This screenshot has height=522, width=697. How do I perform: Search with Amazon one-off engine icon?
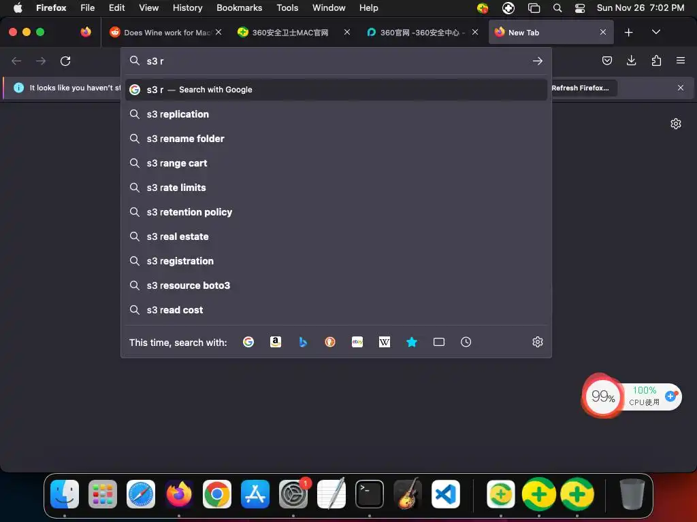(276, 342)
